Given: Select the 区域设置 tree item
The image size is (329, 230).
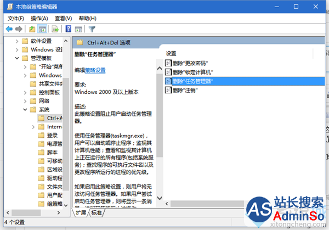Looking at the screenshot, I should [x=54, y=169].
